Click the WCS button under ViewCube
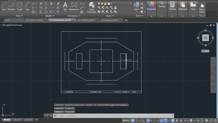The width and height of the screenshot is (218, 123). click(205, 51)
